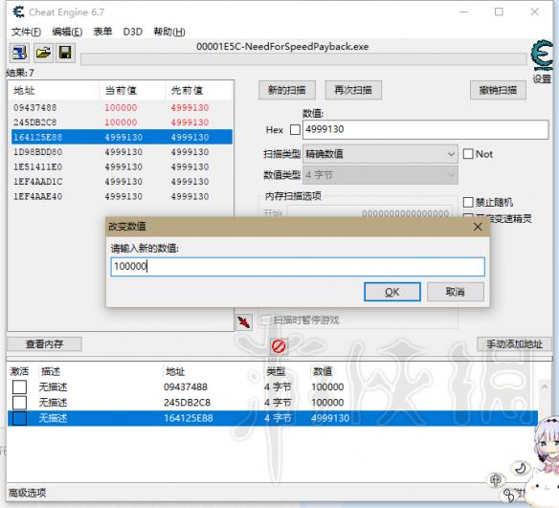
Task: Open the 数值类型 dropdown
Action: [380, 175]
